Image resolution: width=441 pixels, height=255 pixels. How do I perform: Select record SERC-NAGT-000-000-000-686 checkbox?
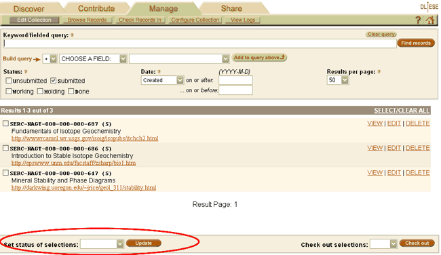[5, 148]
